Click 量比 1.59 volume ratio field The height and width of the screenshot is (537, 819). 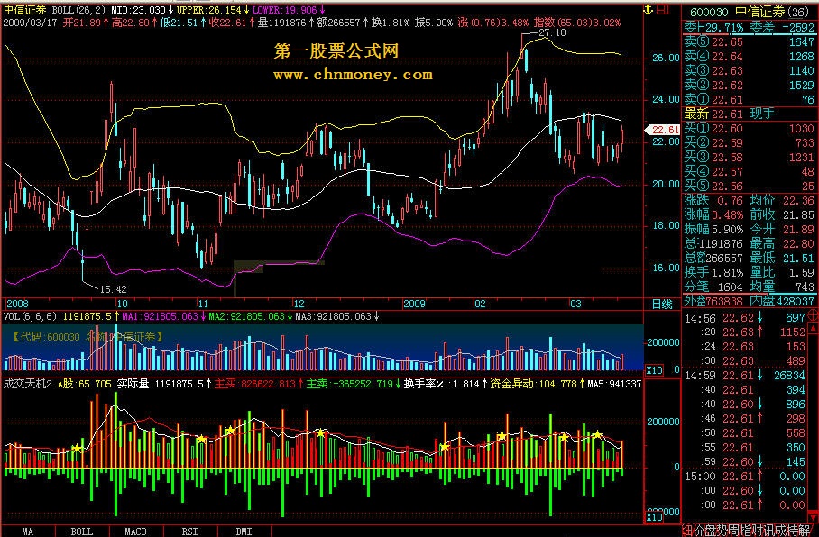782,272
